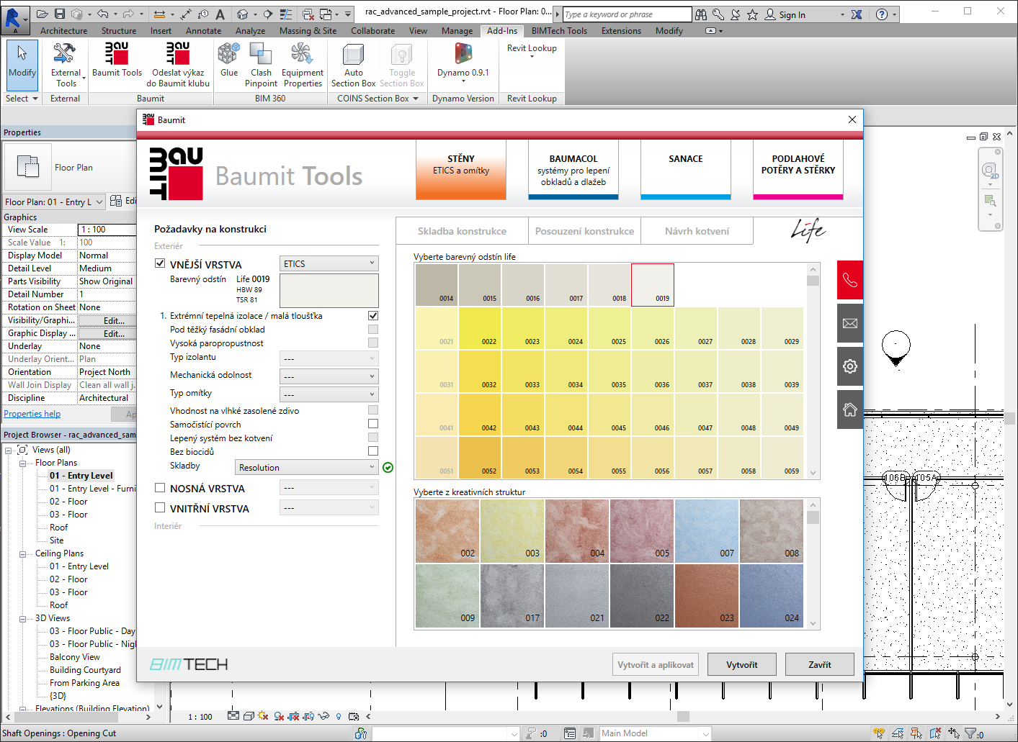Open the Mechanická odolnost dropdown

point(329,376)
